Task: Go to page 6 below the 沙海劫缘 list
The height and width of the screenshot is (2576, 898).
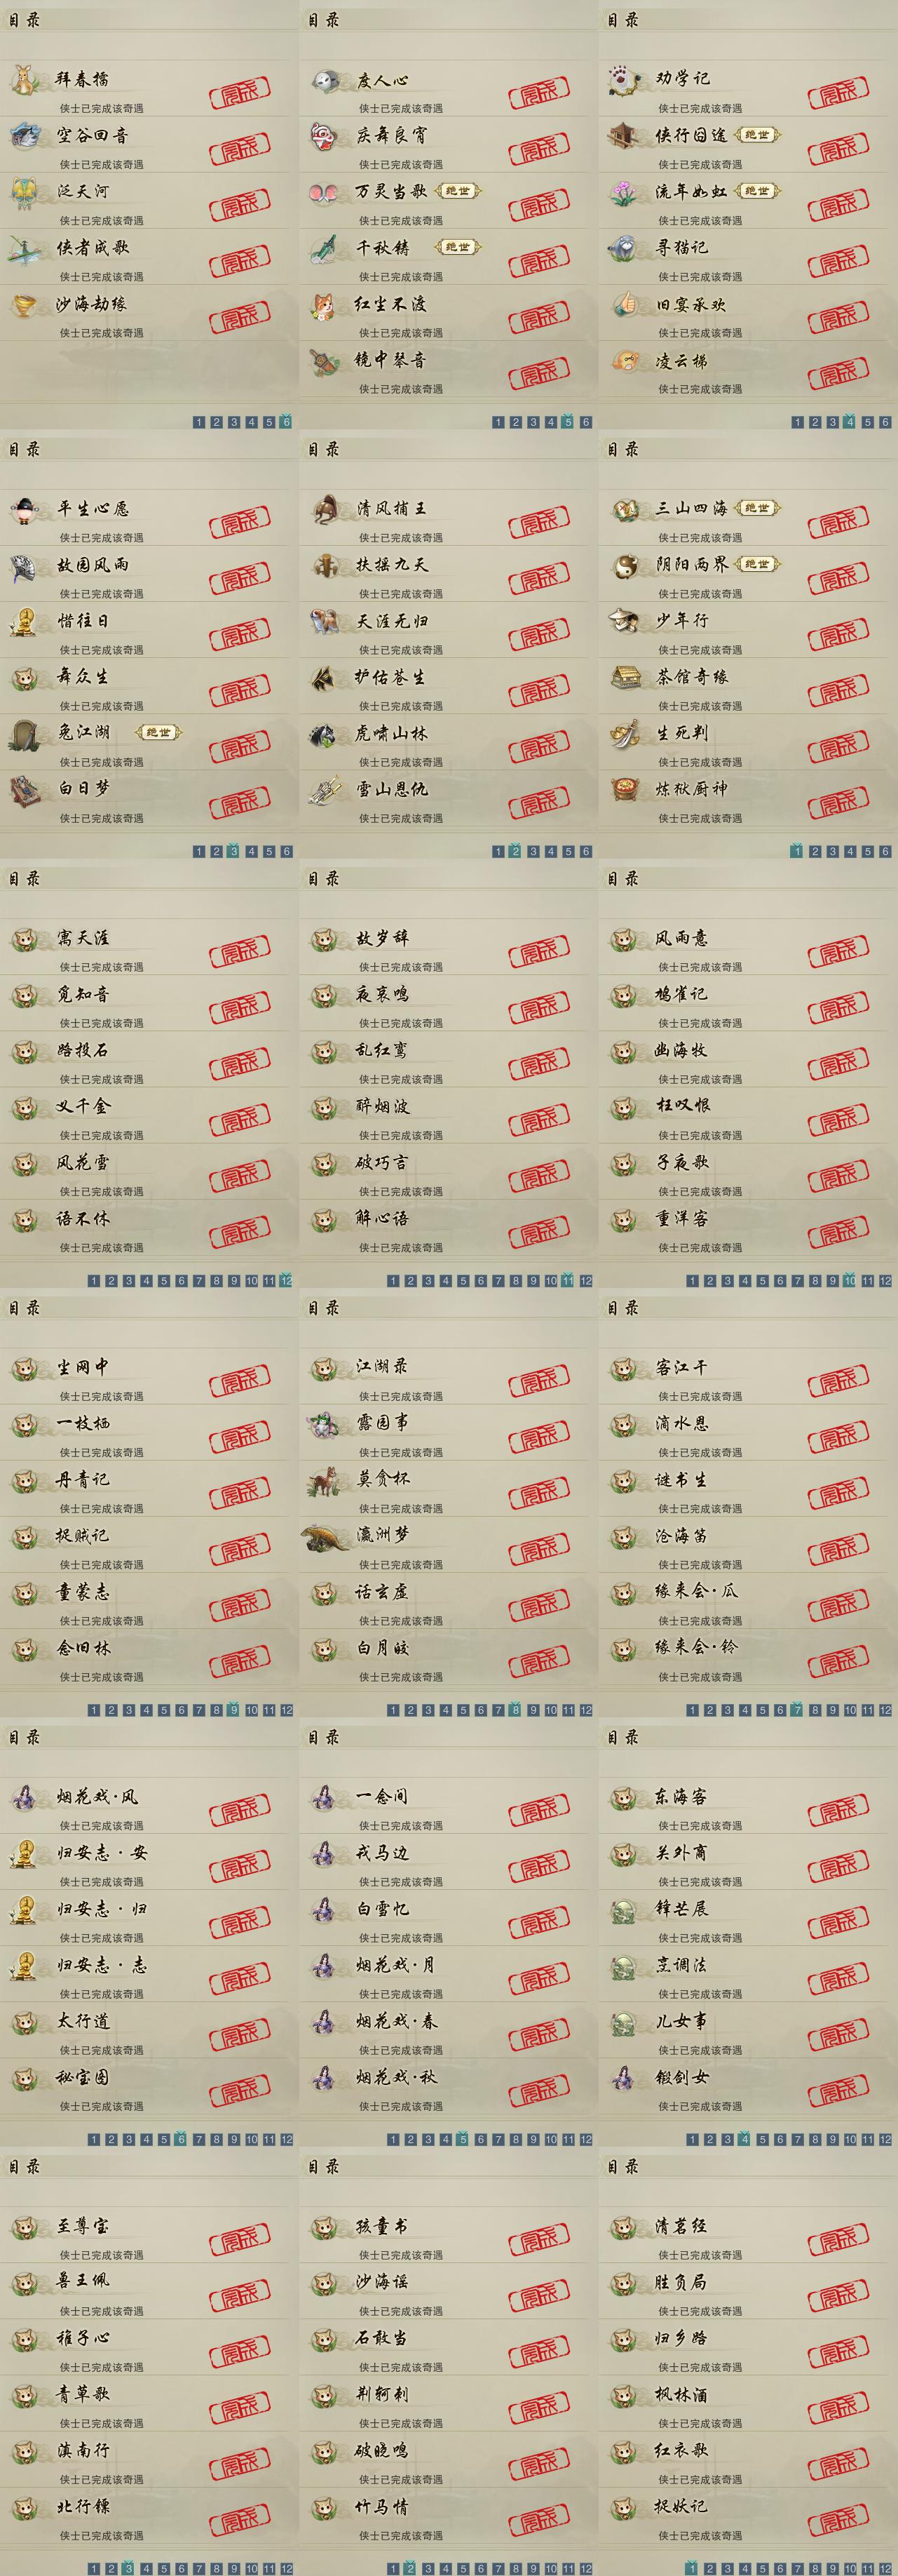Action: 287,422
